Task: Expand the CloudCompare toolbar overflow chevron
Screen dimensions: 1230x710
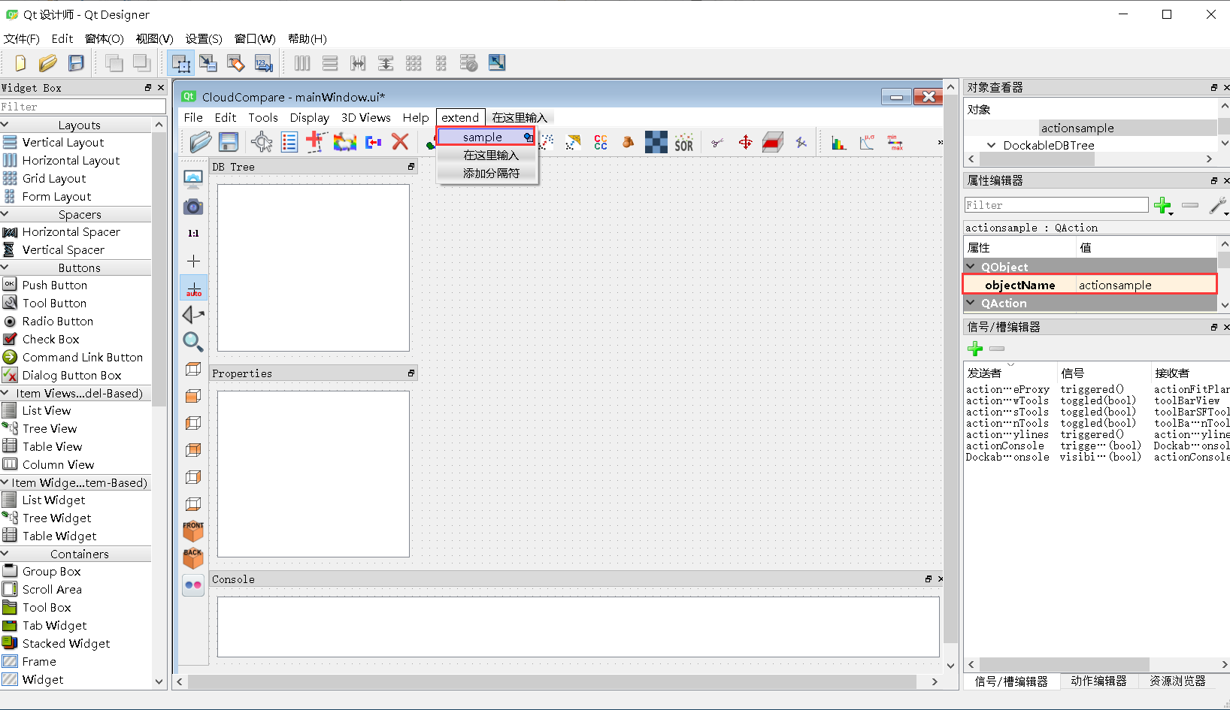Action: tap(940, 142)
